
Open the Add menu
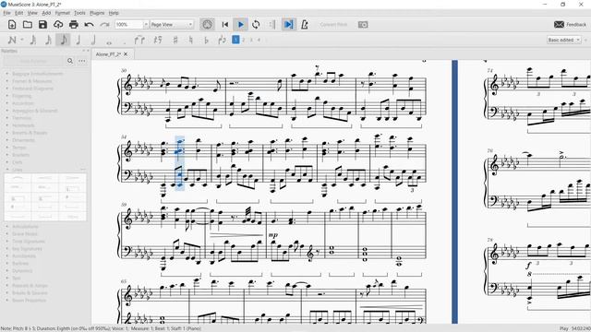point(46,13)
